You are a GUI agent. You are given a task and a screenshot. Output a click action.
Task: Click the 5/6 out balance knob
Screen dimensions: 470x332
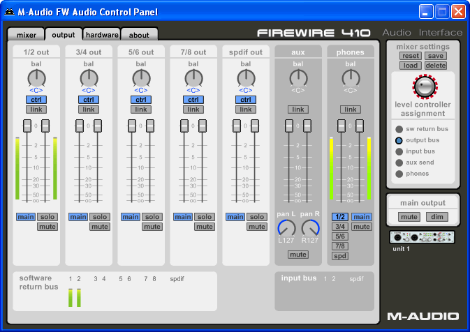(x=141, y=78)
